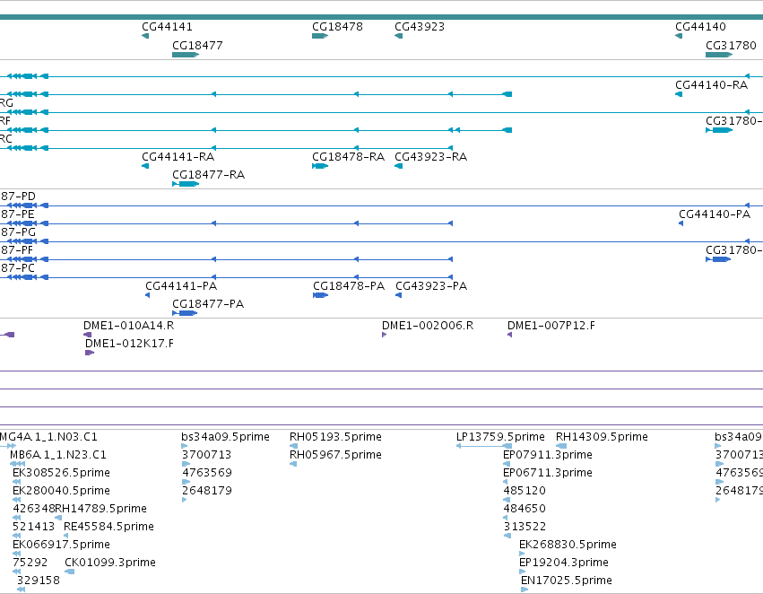Click the CG18477 gene bar glyph
The height and width of the screenshot is (594, 763).
tap(186, 55)
